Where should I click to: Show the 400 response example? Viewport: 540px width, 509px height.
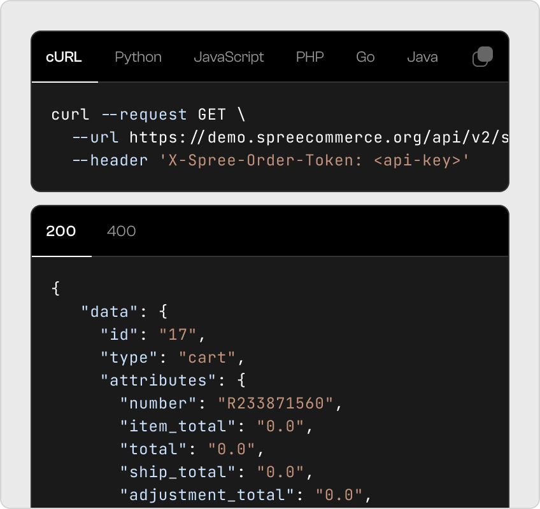[x=121, y=231]
